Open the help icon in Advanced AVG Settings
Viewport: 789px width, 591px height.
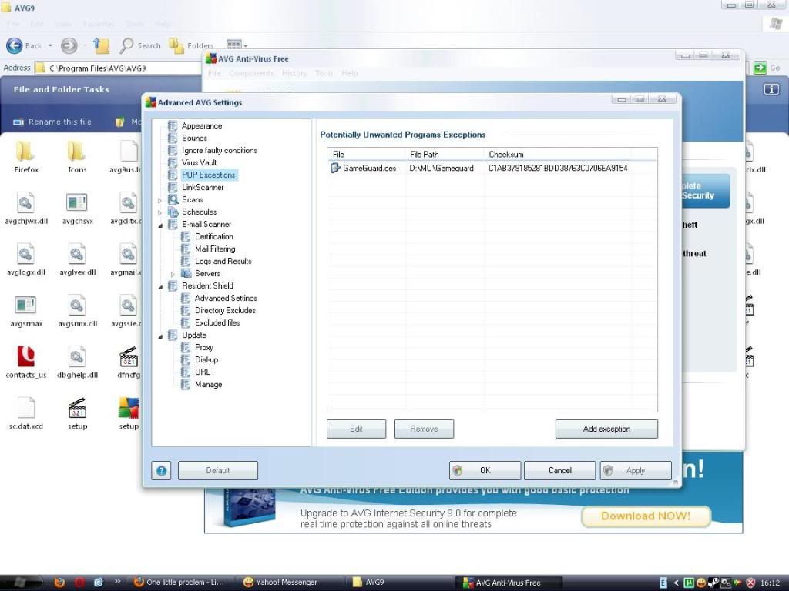(x=161, y=470)
